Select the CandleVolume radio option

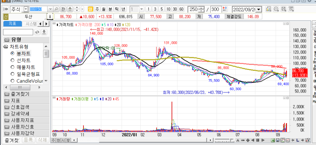pos(12,81)
